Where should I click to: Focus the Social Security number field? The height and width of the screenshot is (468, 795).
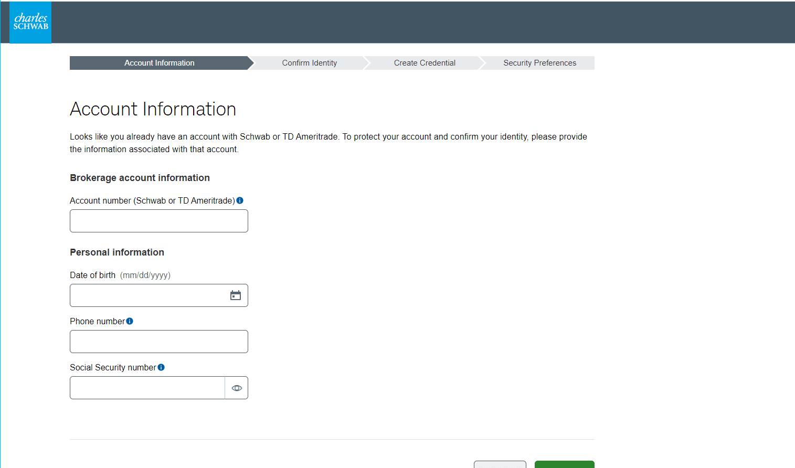click(147, 388)
